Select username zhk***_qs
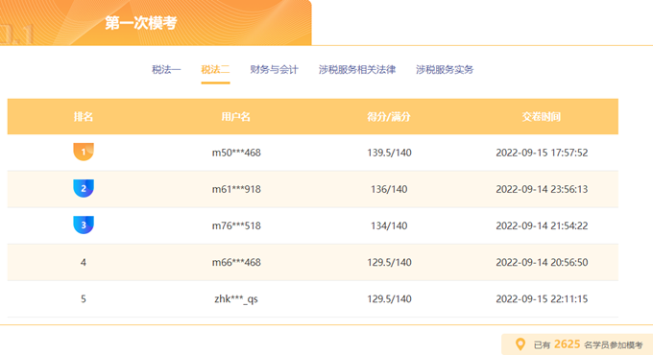This screenshot has width=653, height=355. tap(236, 299)
